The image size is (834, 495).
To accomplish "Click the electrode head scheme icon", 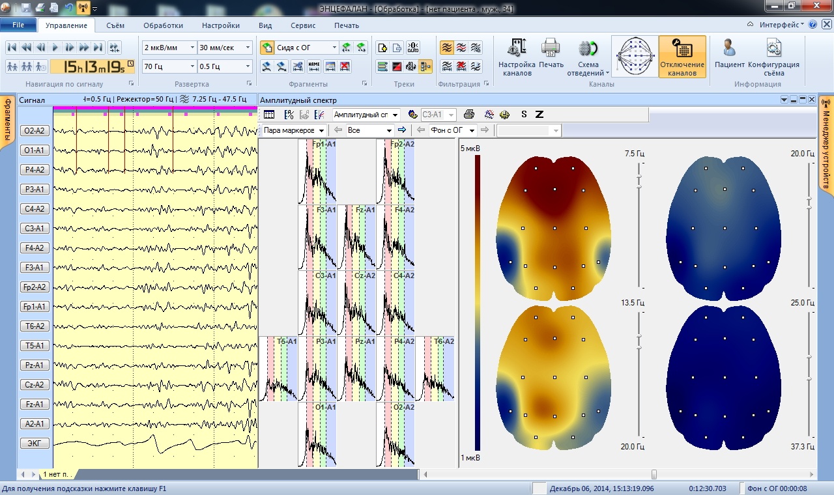I will tap(634, 57).
